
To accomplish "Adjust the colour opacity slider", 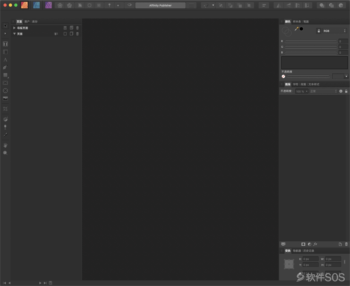I will tap(308, 76).
